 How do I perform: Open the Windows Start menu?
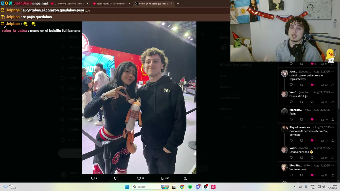pos(127,187)
